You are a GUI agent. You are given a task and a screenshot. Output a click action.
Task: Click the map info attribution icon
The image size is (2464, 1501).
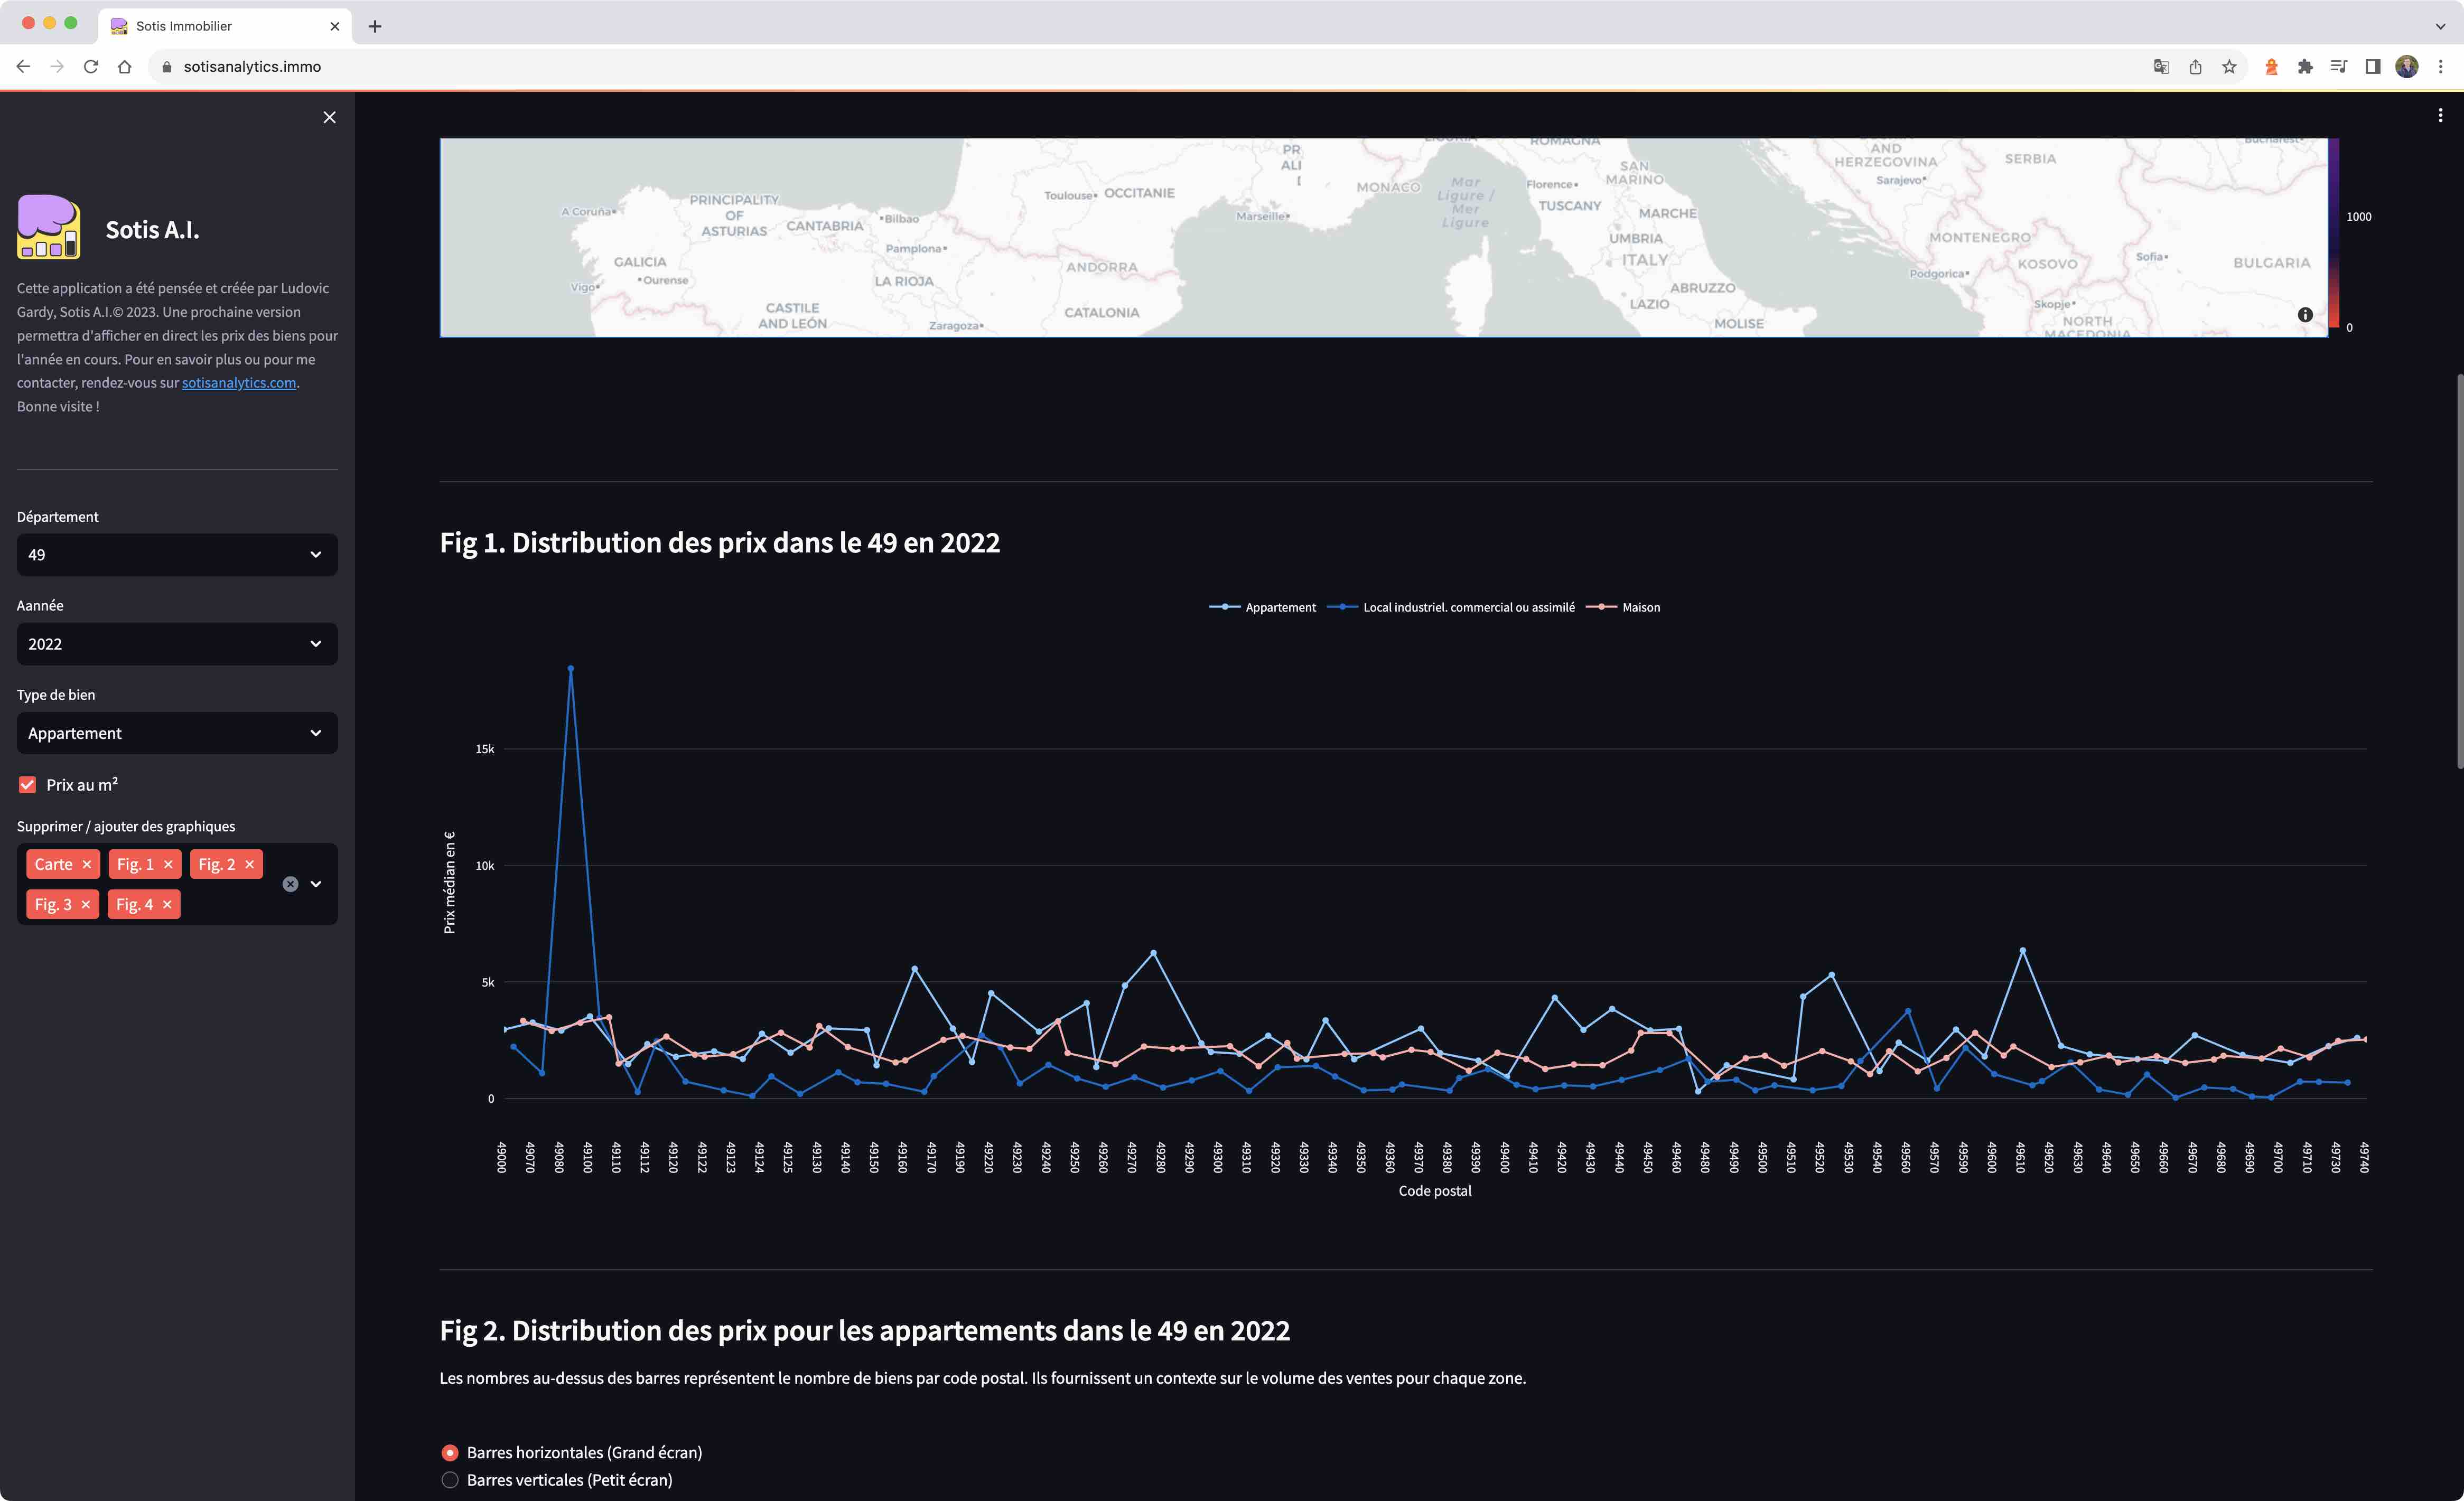click(x=2305, y=314)
